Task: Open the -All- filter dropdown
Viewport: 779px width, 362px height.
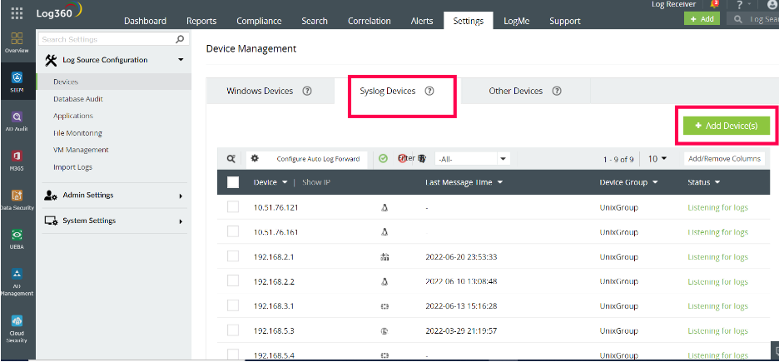Action: pyautogui.click(x=473, y=159)
